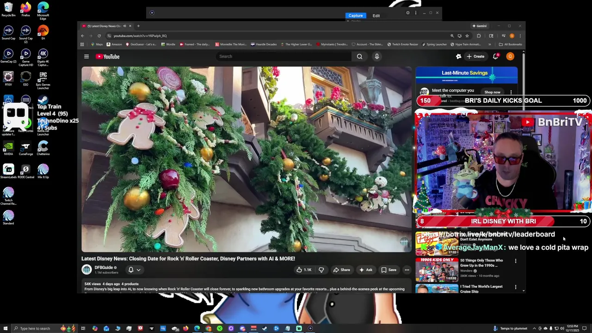Launch CurseForge desktop icon
The image size is (592, 333).
(x=26, y=148)
